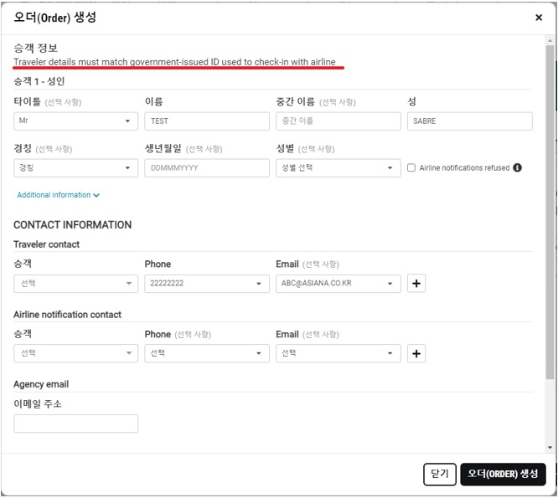Click the 생년월일 DDMMMYYYY field
The height and width of the screenshot is (498, 558).
[x=207, y=167]
